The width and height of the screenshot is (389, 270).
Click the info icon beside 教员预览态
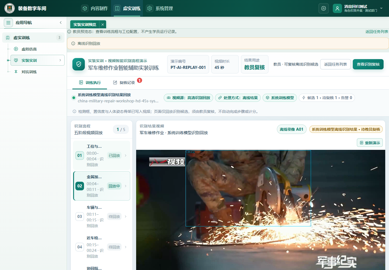pyautogui.click(x=69, y=32)
